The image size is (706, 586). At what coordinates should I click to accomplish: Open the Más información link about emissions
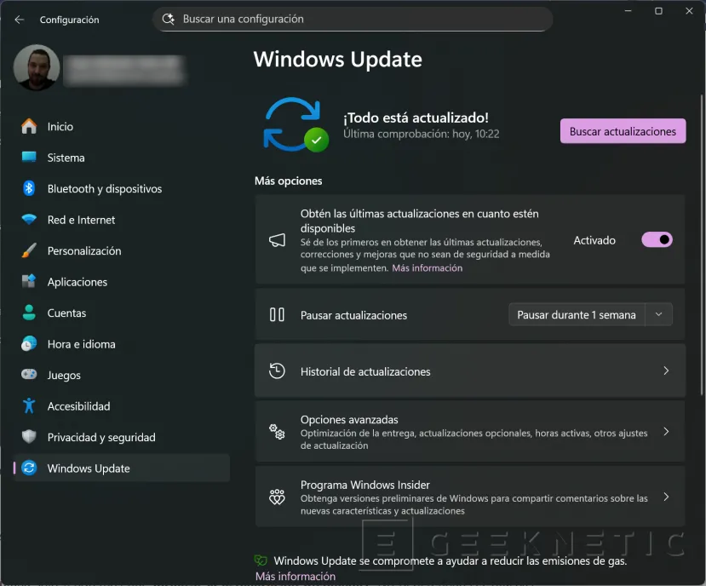(296, 575)
